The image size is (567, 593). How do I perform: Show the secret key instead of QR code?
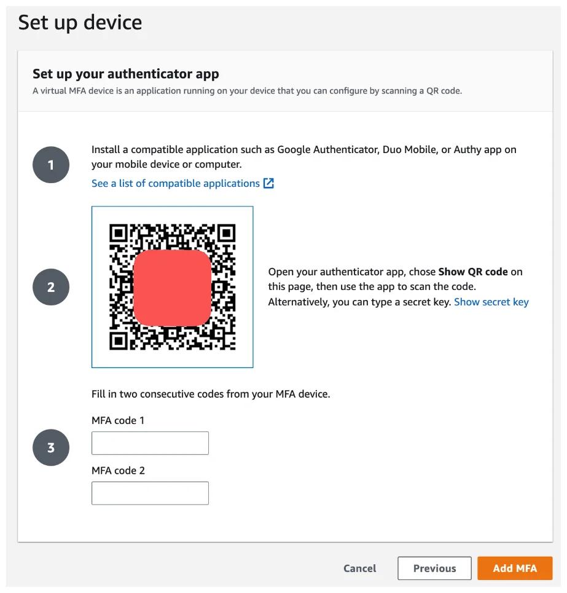(x=491, y=302)
